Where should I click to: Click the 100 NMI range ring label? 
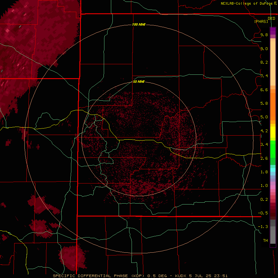coord(139,24)
